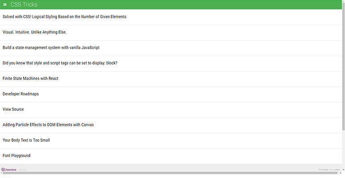
Task: Click the scroll-down arrow of vertical scrollbar
Action: tap(343, 169)
